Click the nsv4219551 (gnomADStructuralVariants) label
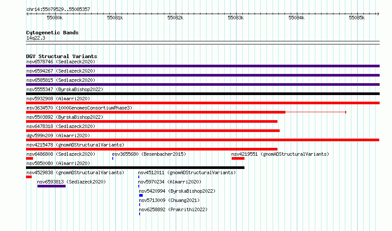Screen dimensions: 392x231 click(x=280, y=154)
